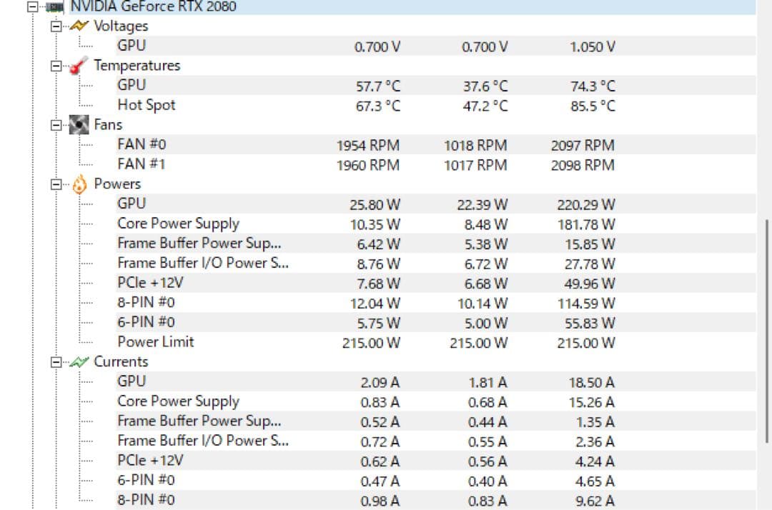Select the PCIe +12V row under Powers
Screen dimensions: 772x510
point(436,283)
